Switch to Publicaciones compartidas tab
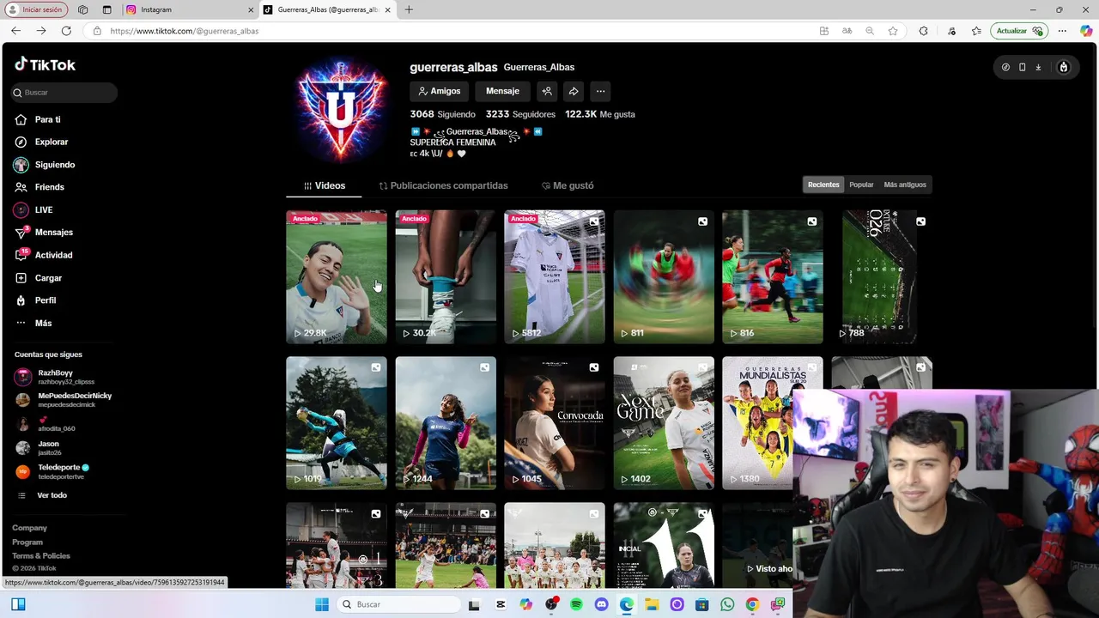The width and height of the screenshot is (1099, 618). pyautogui.click(x=443, y=185)
